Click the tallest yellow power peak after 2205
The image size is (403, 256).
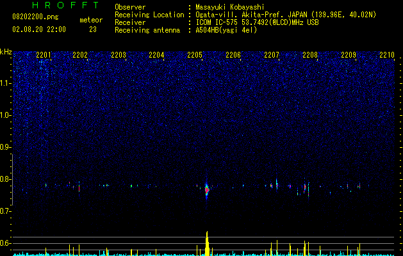tap(207, 243)
